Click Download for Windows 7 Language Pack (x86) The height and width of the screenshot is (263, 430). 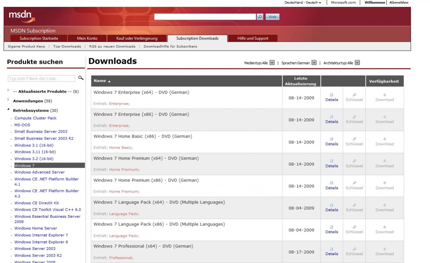pyautogui.click(x=384, y=230)
